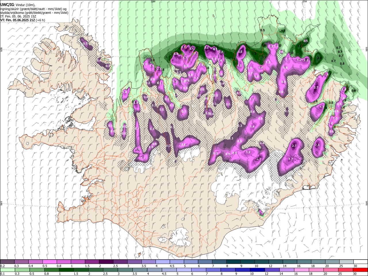Screen dimensions: 368x276
Task: Click the 'slydda/snjókoma' legend description line
Action: point(34,13)
